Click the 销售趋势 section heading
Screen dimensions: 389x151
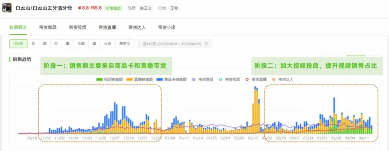click(22, 59)
